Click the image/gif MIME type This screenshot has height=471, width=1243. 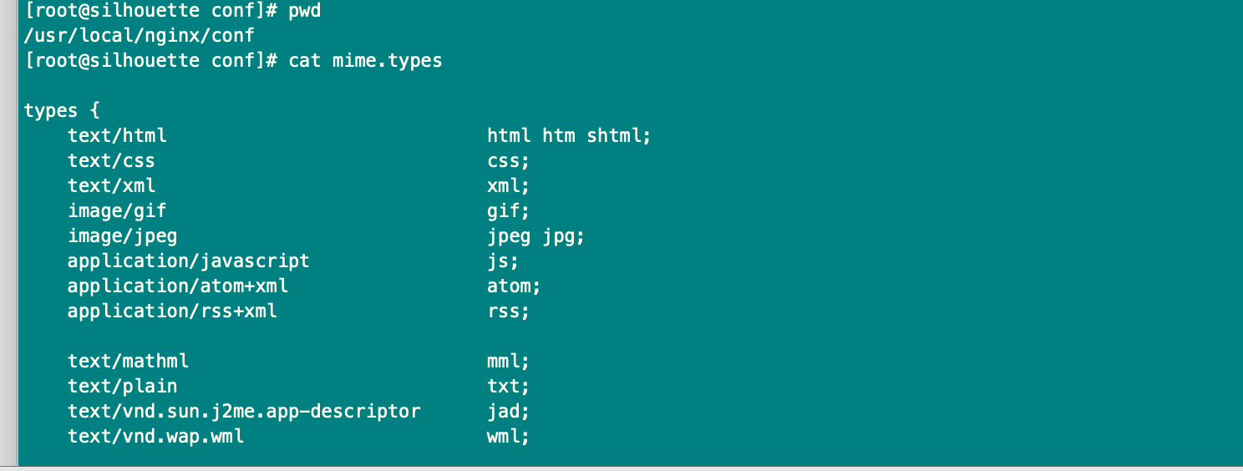[117, 210]
